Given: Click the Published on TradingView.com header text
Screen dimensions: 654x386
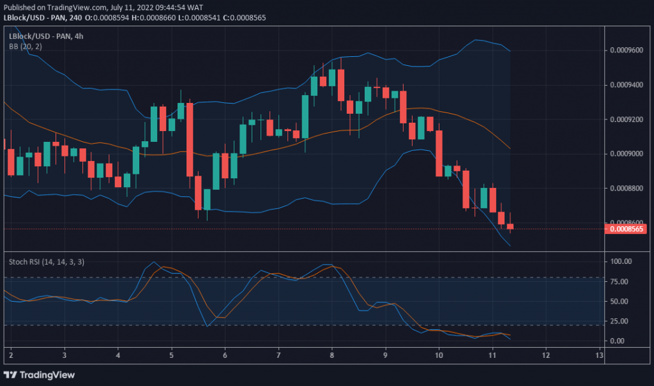Looking at the screenshot, I should click(x=54, y=7).
